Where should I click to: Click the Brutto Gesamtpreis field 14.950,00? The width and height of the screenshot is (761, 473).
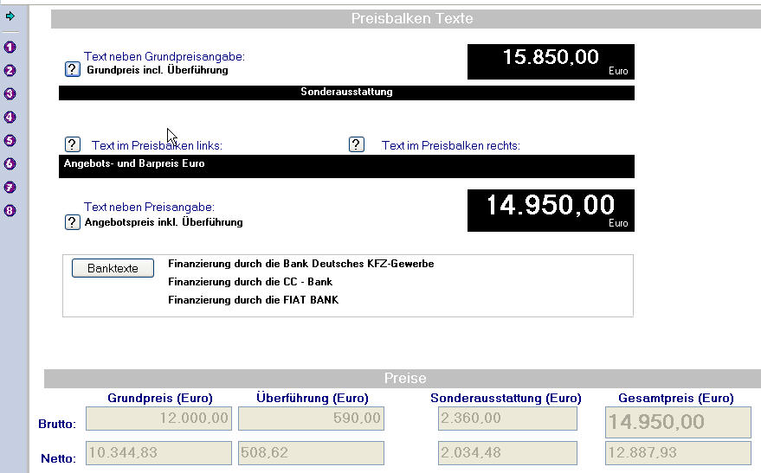[678, 422]
